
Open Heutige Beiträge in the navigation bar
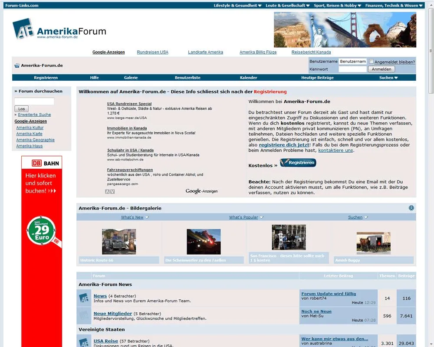pyautogui.click(x=318, y=78)
